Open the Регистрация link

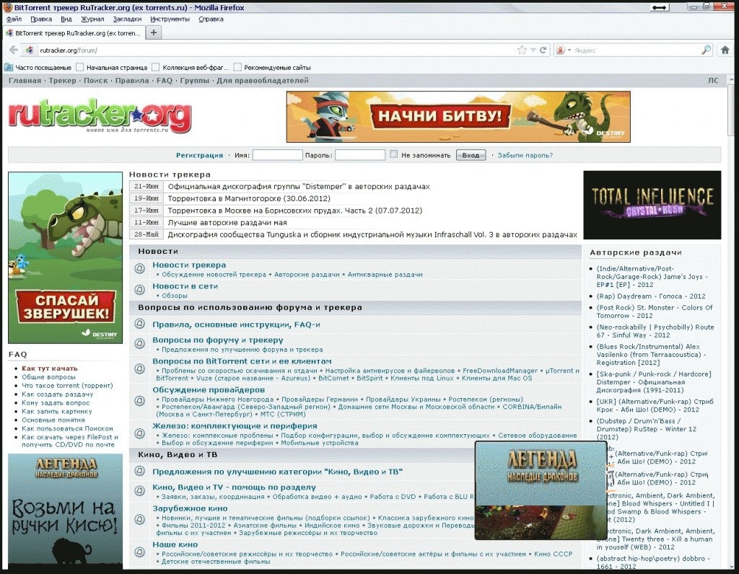[199, 155]
